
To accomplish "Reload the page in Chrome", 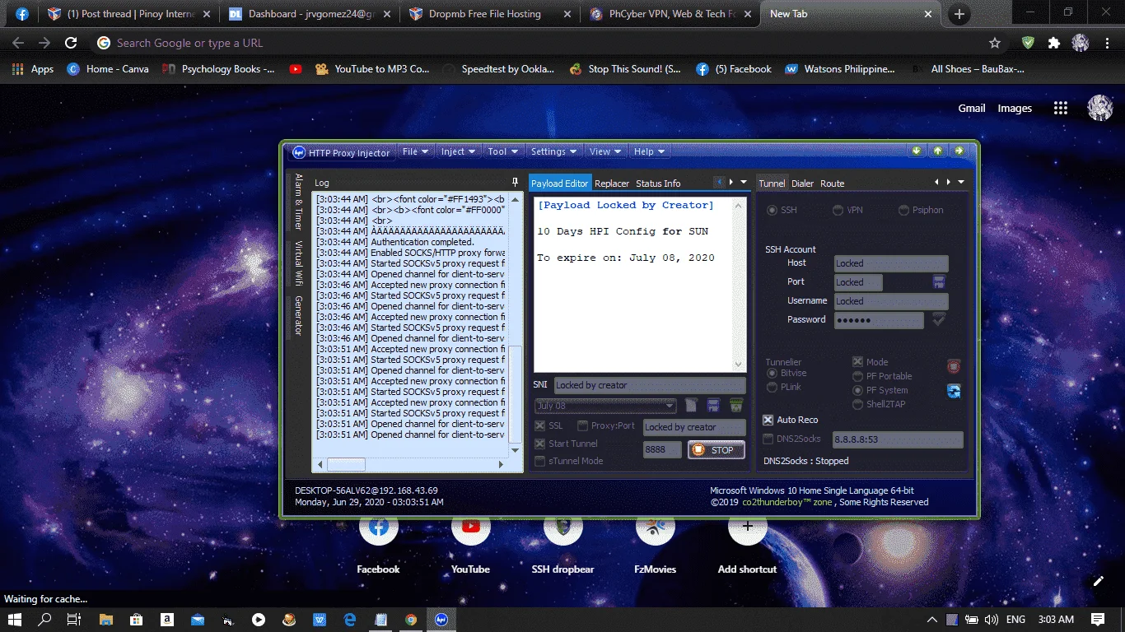I will [72, 43].
